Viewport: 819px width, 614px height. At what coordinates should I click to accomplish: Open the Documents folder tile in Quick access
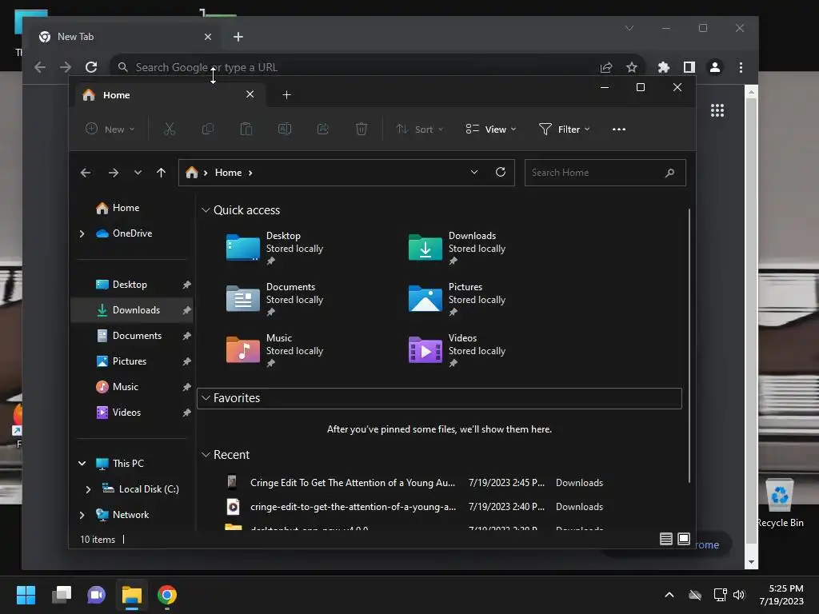tap(275, 299)
